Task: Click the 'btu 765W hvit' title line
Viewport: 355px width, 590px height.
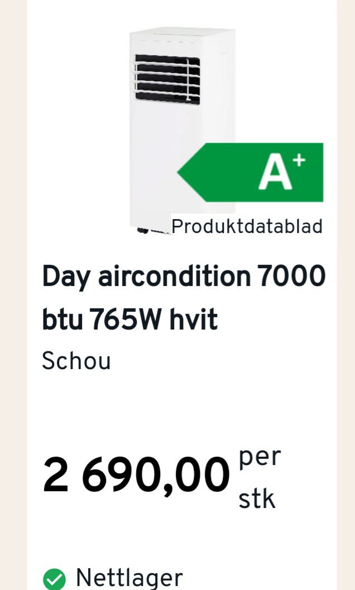Action: [x=129, y=320]
